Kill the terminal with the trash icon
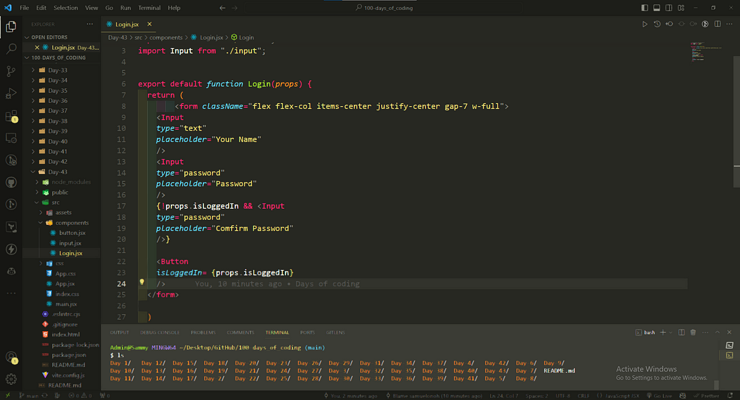Screen dimensions: 740x400 [x=693, y=332]
